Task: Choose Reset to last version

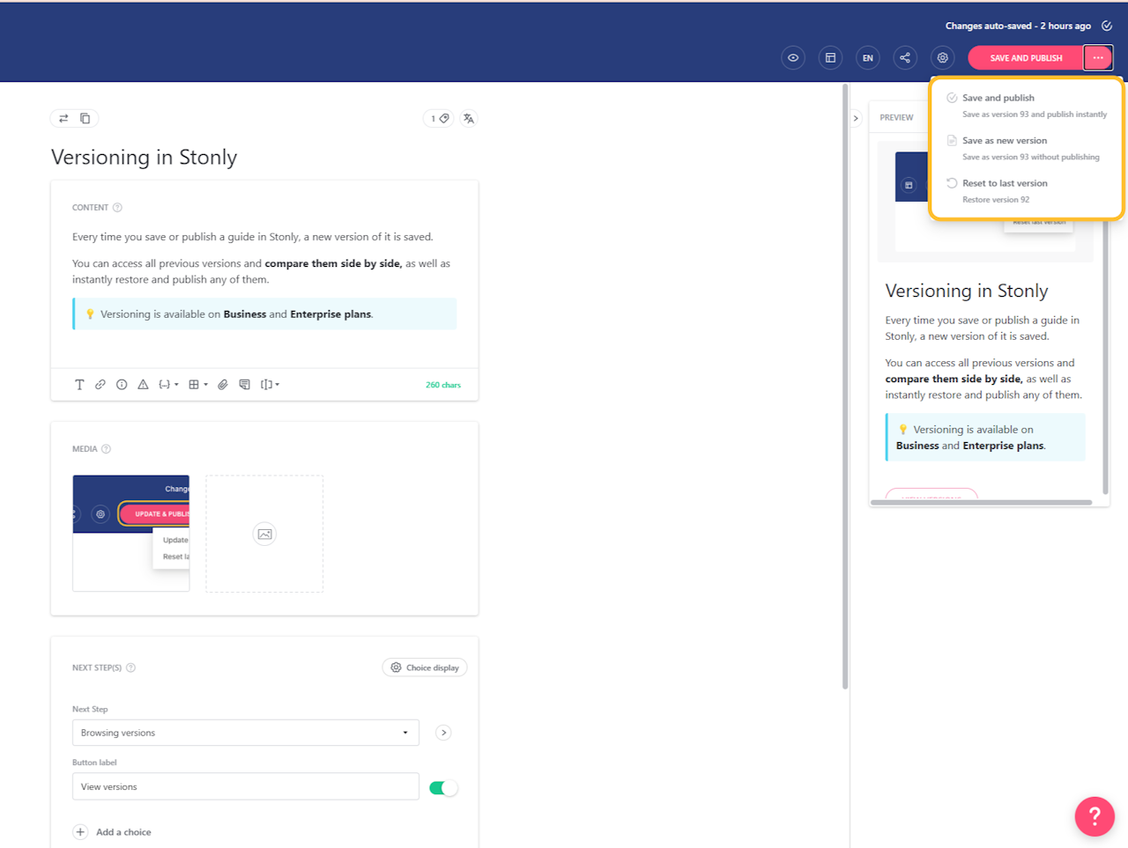Action: pos(1005,183)
